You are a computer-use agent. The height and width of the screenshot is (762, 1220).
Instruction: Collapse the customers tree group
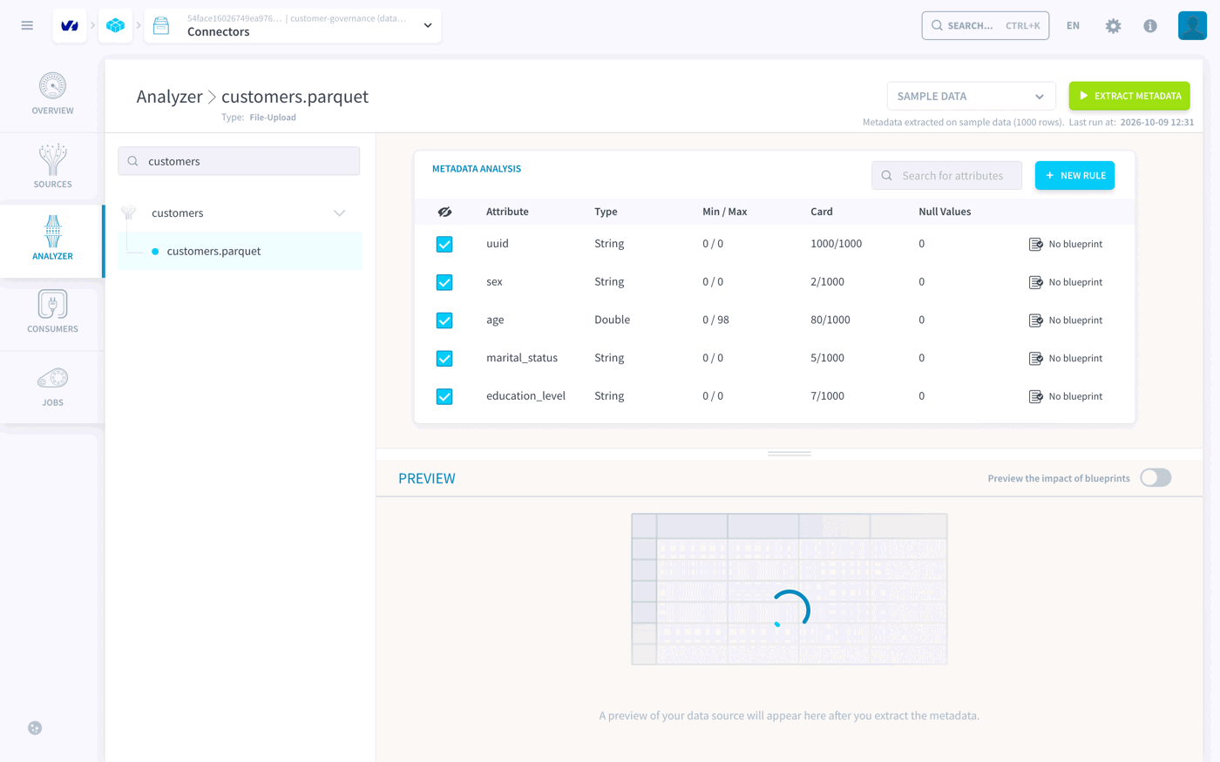point(339,213)
